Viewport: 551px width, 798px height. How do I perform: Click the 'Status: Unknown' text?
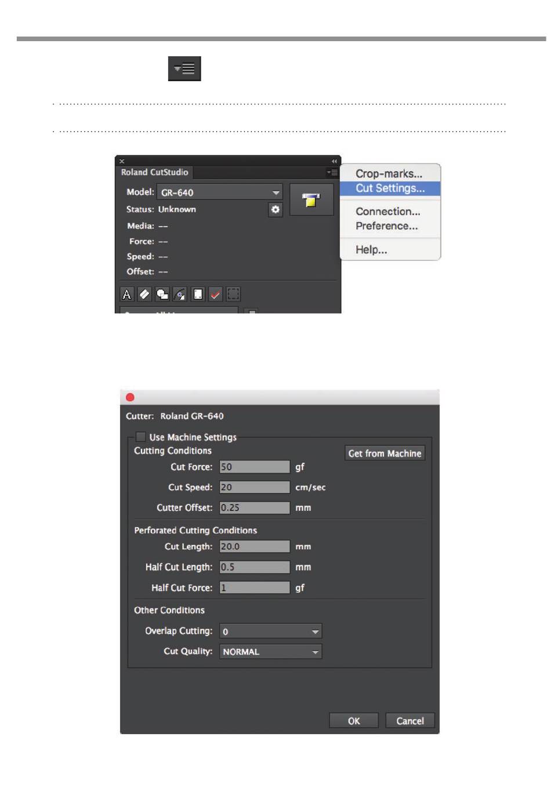(x=161, y=209)
